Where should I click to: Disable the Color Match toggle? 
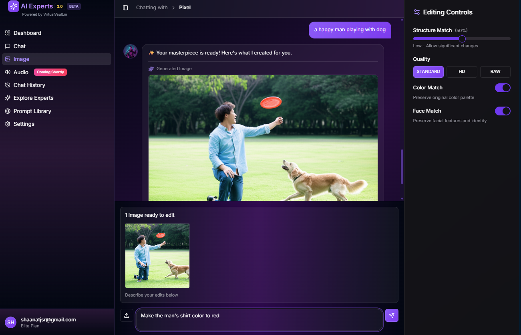pos(503,88)
